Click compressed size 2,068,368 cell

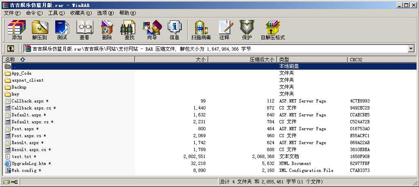click(x=263, y=157)
